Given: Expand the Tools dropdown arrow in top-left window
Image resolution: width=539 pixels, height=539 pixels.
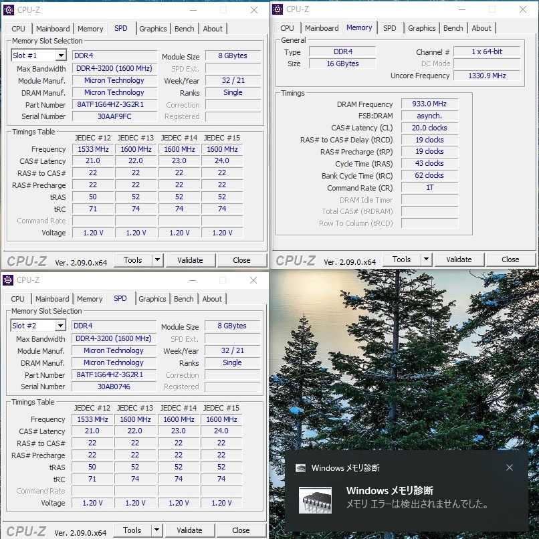Looking at the screenshot, I should pos(158,260).
